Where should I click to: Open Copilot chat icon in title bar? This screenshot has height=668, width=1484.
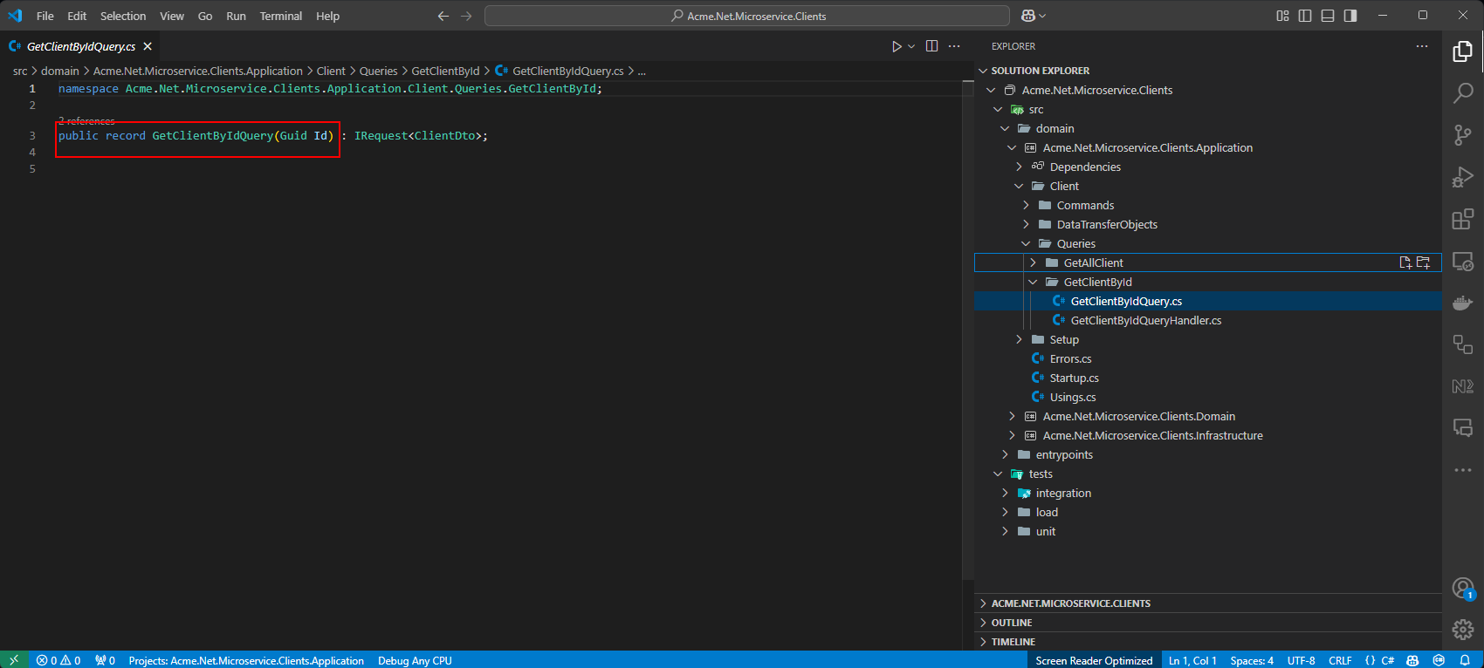point(1028,16)
